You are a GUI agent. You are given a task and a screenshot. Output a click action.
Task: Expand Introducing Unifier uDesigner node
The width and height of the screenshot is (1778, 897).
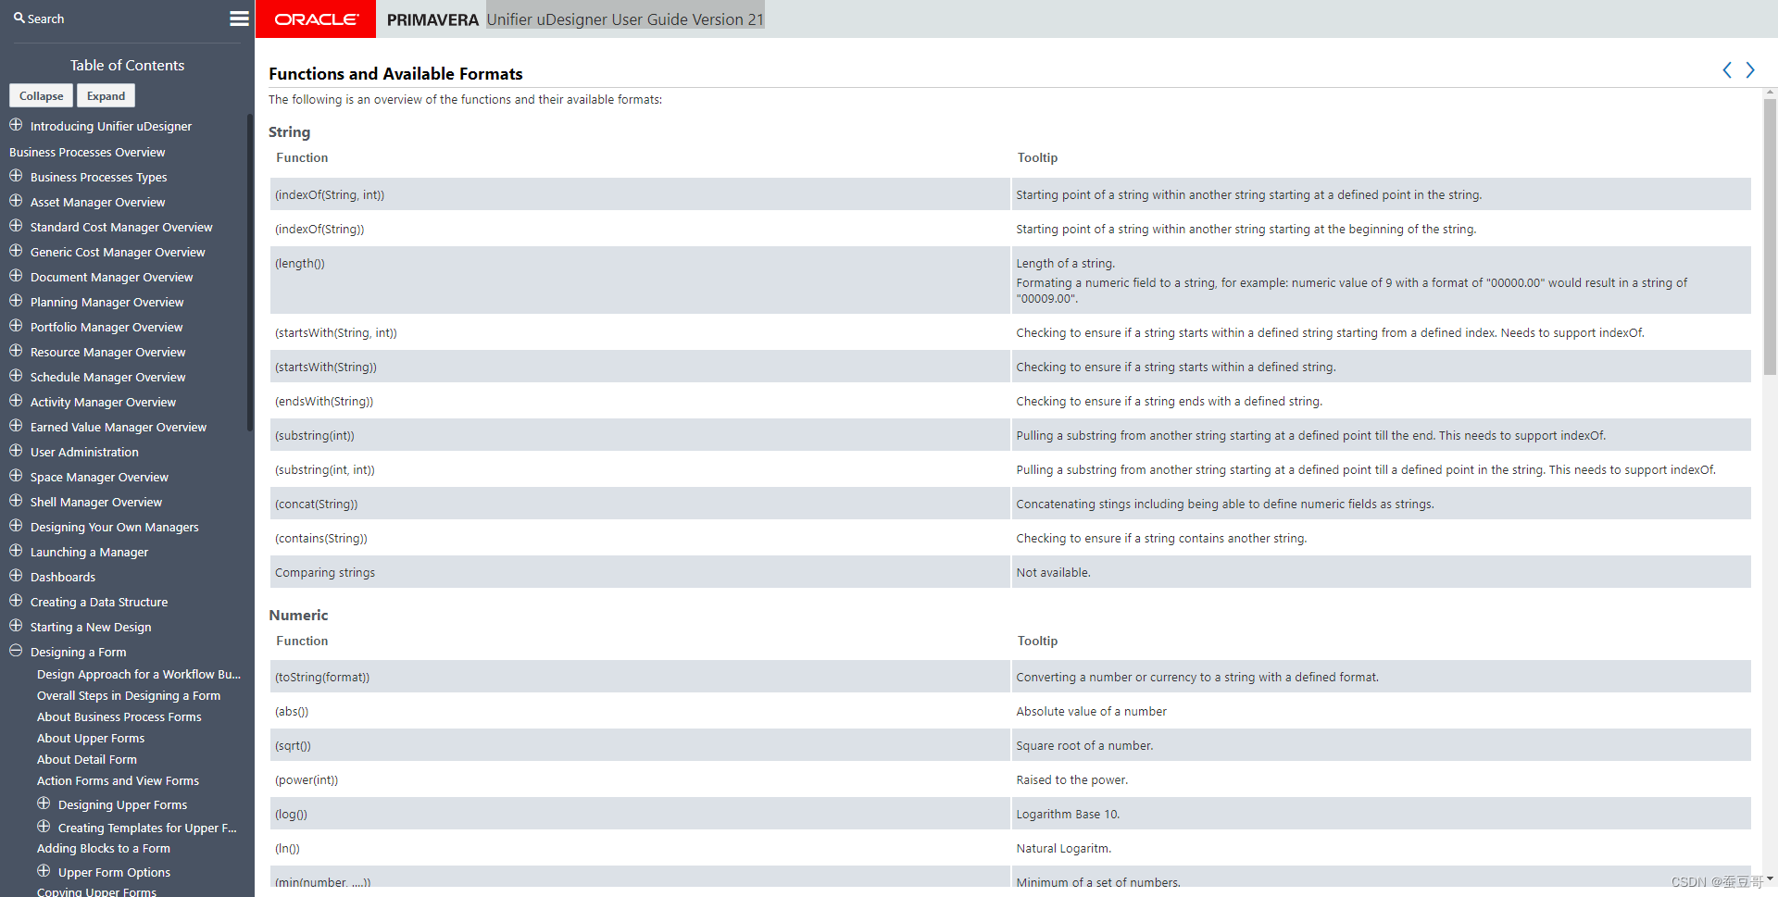pyautogui.click(x=16, y=125)
